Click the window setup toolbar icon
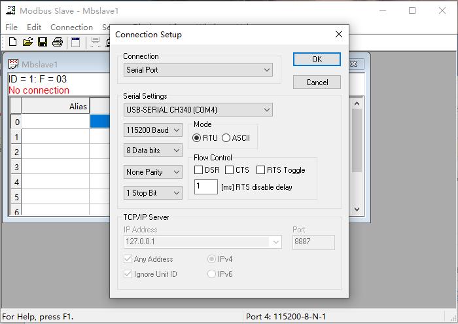The height and width of the screenshot is (324, 458). pyautogui.click(x=76, y=43)
